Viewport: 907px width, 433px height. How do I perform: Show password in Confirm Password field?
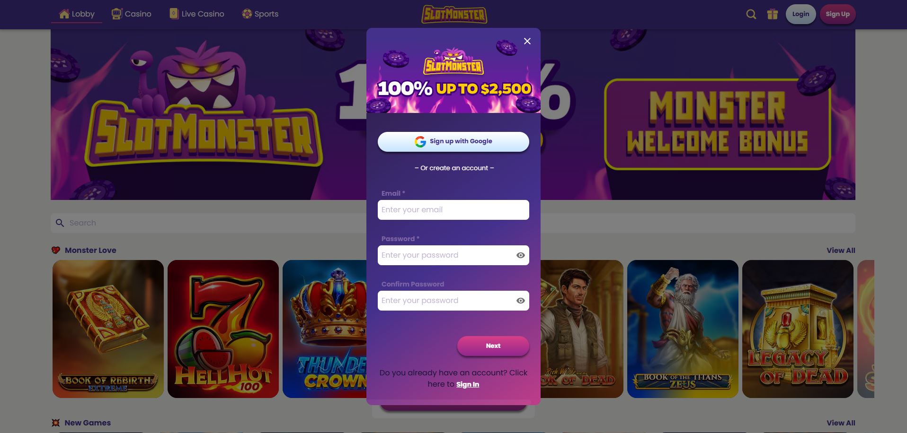[x=521, y=301]
